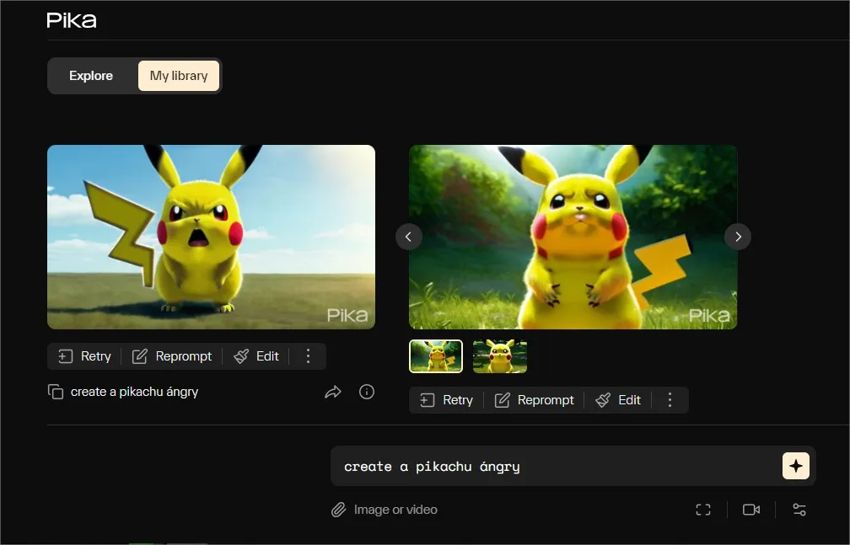The width and height of the screenshot is (850, 545).
Task: Reprompt the forest Pikachu video
Action: 534,400
